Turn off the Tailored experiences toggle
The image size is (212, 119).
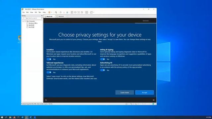pyautogui.click(x=49, y=72)
